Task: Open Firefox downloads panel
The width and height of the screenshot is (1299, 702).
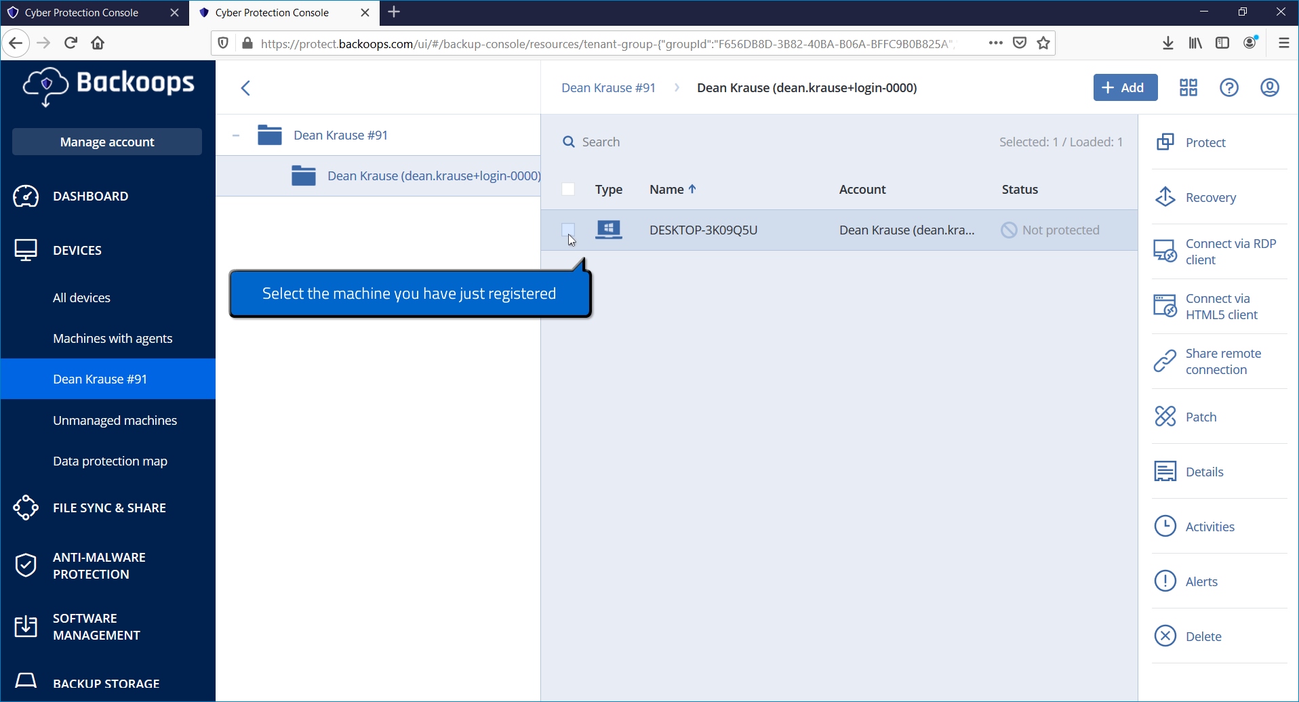Action: pos(1167,43)
